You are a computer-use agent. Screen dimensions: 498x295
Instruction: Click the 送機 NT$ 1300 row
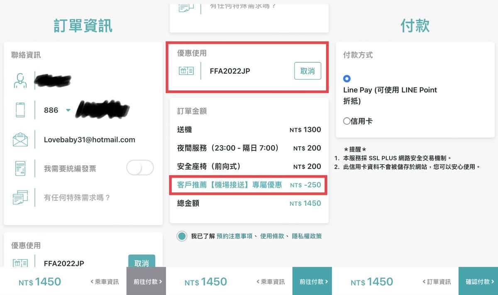pyautogui.click(x=249, y=129)
